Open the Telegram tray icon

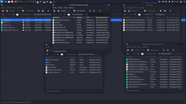[163, 2]
